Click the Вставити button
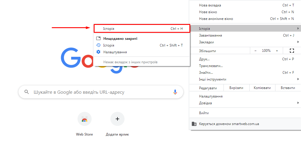Screen dimensions: 301x142 (x=288, y=88)
